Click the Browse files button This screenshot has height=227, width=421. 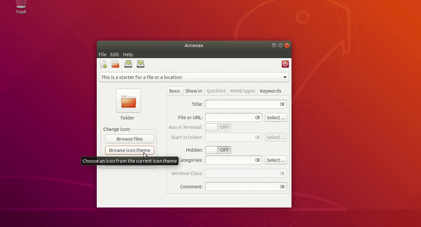[130, 139]
